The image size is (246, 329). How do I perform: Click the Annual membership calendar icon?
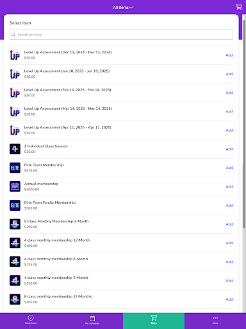[15, 186]
